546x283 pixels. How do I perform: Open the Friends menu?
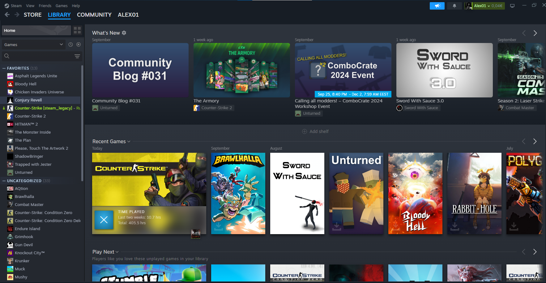pyautogui.click(x=45, y=6)
